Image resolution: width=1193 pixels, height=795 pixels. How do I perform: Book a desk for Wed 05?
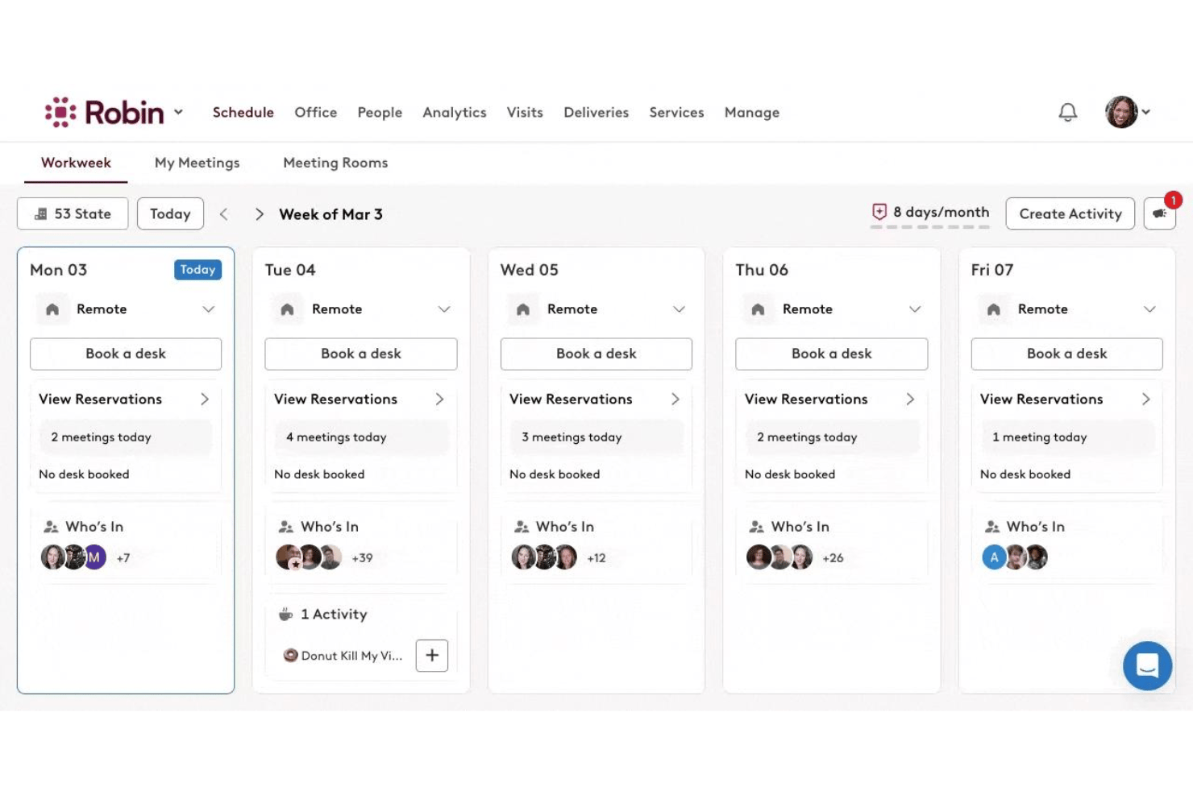pos(596,354)
